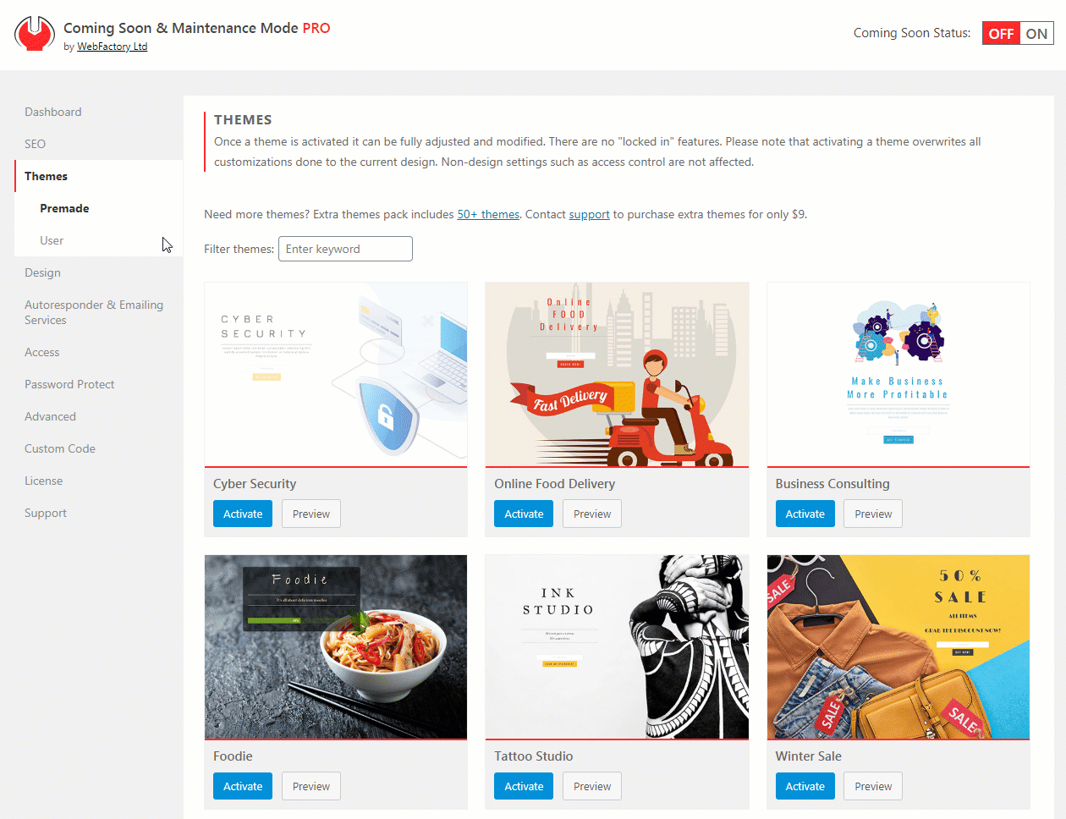Open the Password Protect section
Image resolution: width=1066 pixels, height=819 pixels.
pyautogui.click(x=69, y=384)
